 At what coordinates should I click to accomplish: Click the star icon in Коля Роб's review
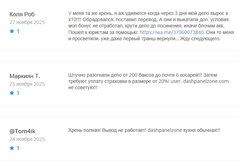point(12,31)
